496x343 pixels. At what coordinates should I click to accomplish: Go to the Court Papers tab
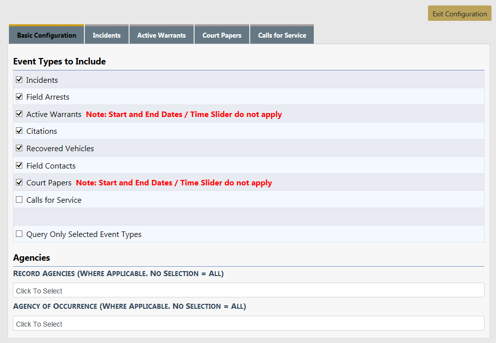point(222,35)
